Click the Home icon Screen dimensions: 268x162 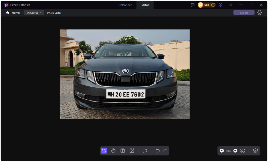7,13
